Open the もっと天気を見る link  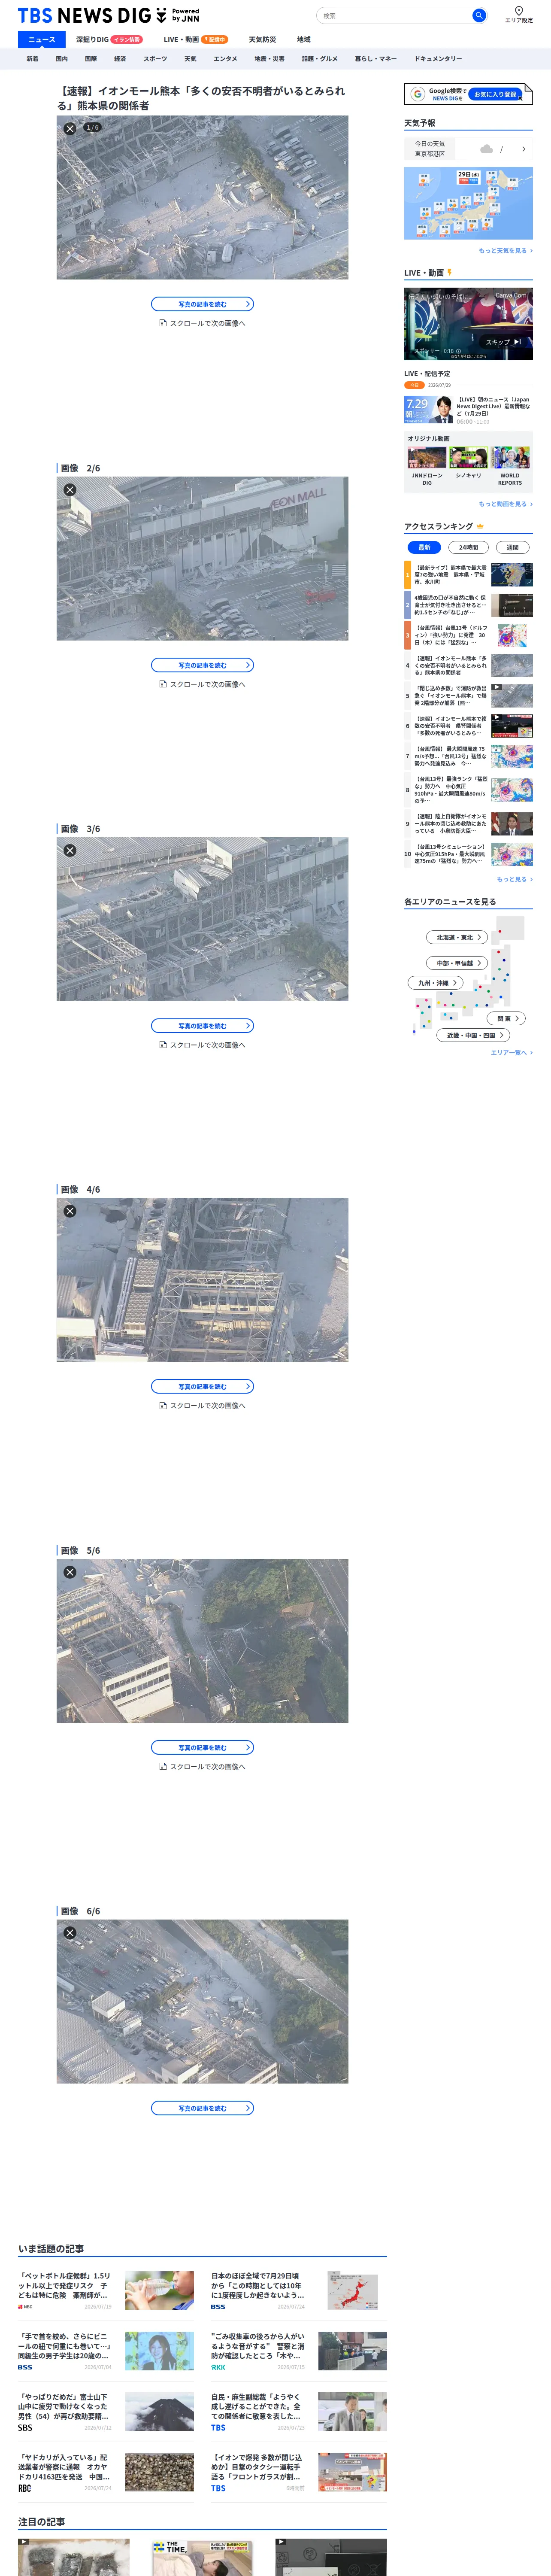tap(505, 251)
